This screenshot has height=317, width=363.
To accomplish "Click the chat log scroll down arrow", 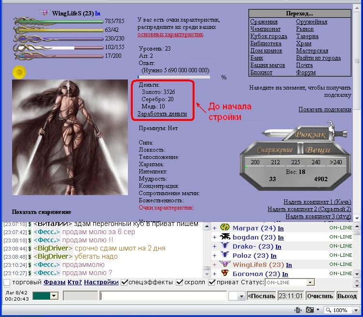I will click(207, 274).
